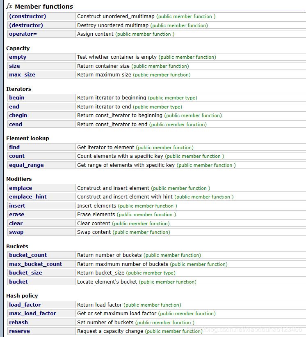Open the clear function link

click(16, 224)
